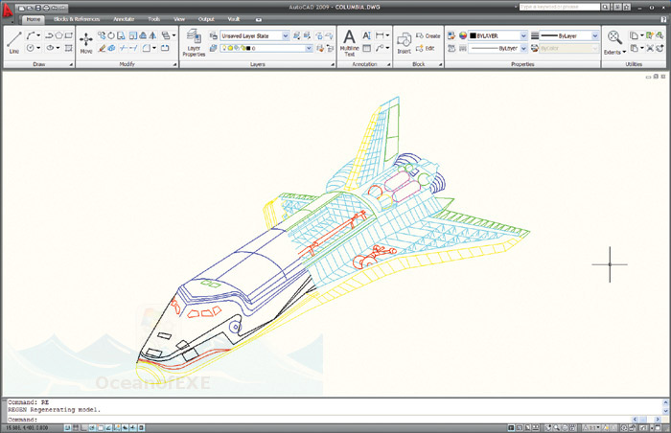Click the Edit block button

click(x=426, y=48)
